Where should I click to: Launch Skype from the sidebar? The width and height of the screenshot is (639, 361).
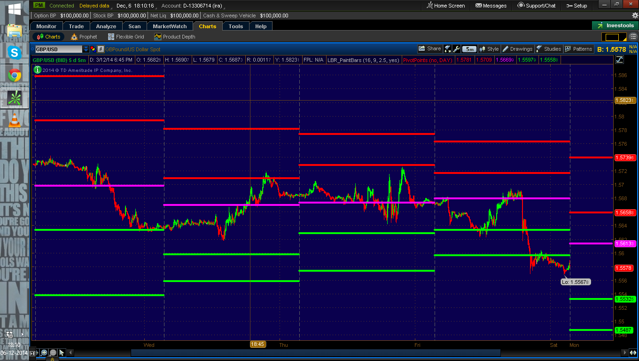15,53
